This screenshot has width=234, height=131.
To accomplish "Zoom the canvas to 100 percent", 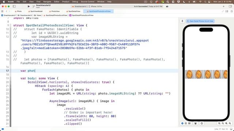I will (x=223, y=123).
